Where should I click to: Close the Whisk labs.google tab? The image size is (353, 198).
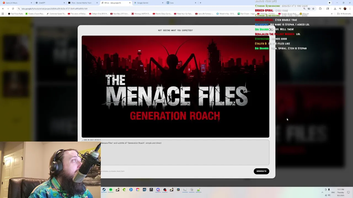130,3
